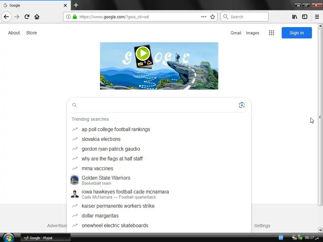Screen dimensions: 323x242
Task: Click the page scrollbar down arrow
Action: pyautogui.click(x=320, y=230)
